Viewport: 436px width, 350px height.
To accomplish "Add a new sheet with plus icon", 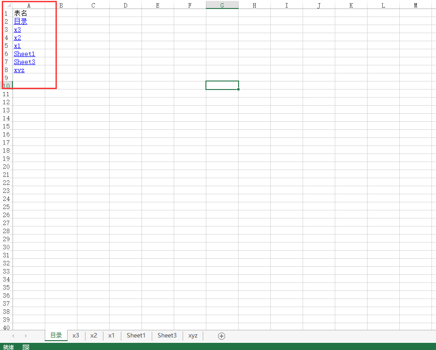I will [221, 336].
